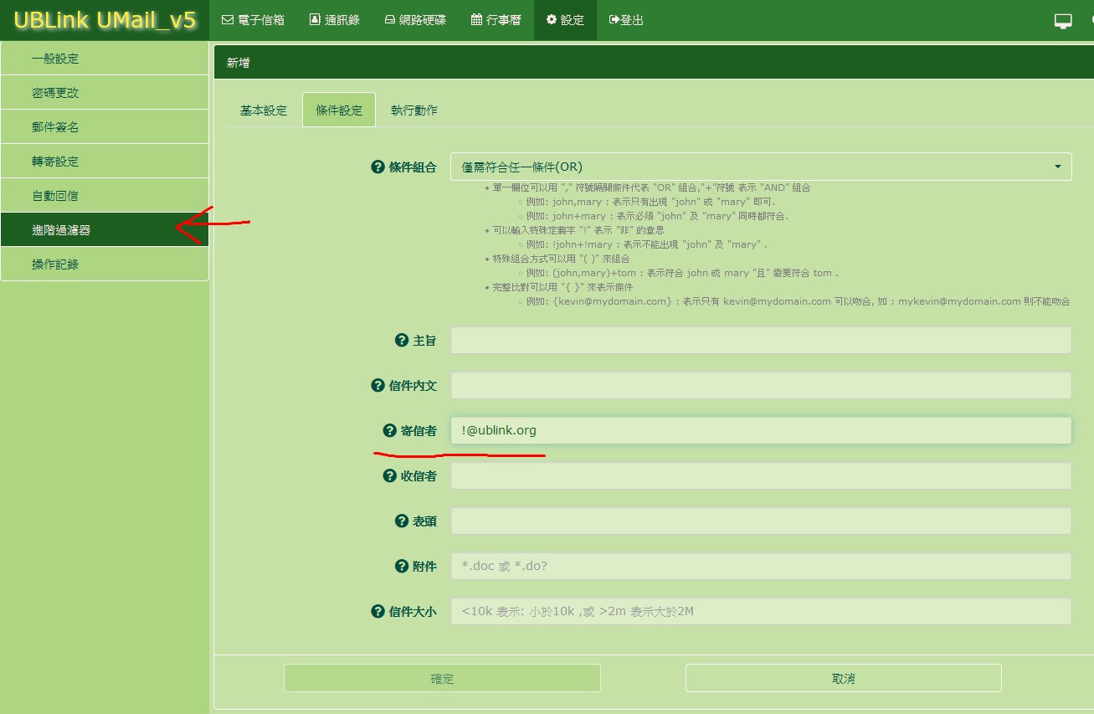Click the help icon beside 信件大小
Image resolution: width=1094 pixels, height=714 pixels.
378,612
